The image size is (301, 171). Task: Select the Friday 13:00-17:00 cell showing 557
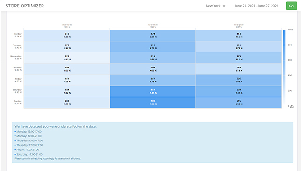(153, 80)
